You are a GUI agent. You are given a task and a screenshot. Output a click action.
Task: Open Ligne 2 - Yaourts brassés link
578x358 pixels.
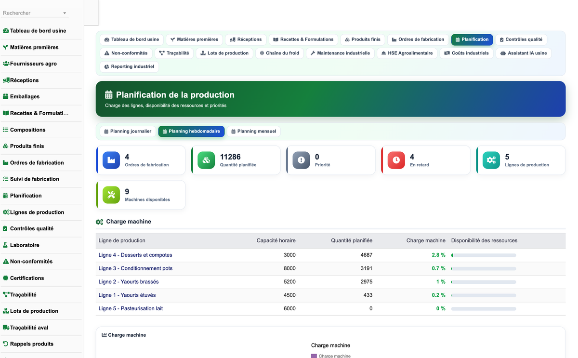[x=129, y=282]
